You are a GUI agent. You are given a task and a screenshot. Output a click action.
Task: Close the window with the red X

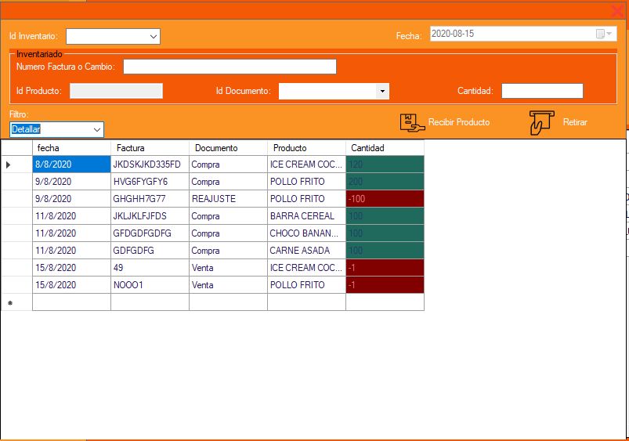pyautogui.click(x=618, y=10)
